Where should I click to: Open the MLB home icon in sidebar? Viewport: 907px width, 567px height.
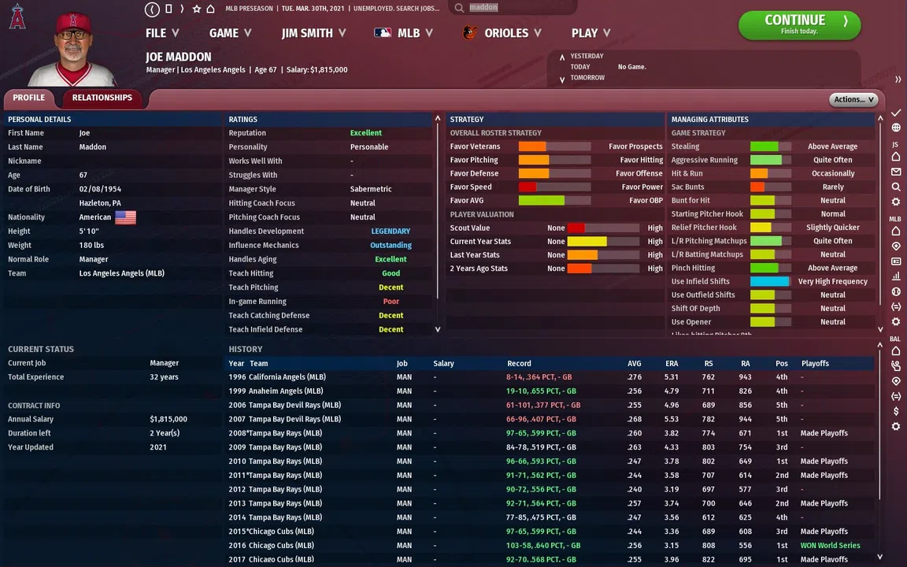tap(895, 231)
